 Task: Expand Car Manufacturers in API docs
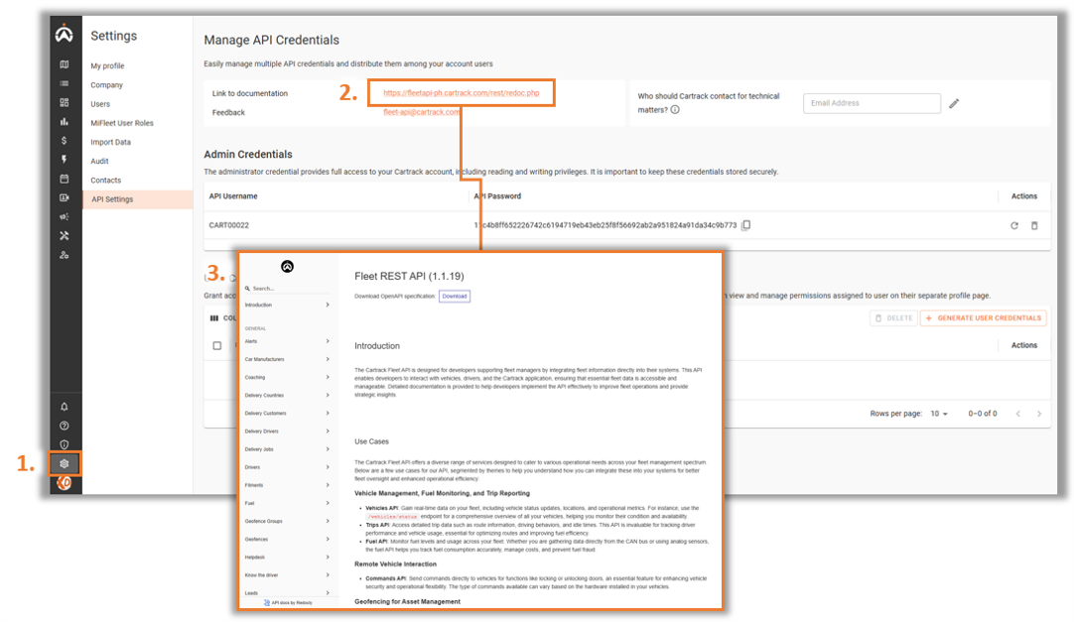coord(288,359)
